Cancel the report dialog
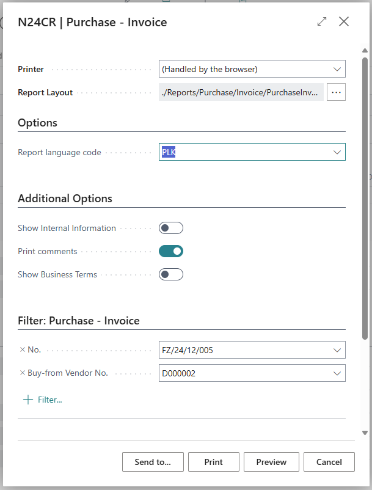The height and width of the screenshot is (490, 372). point(329,462)
